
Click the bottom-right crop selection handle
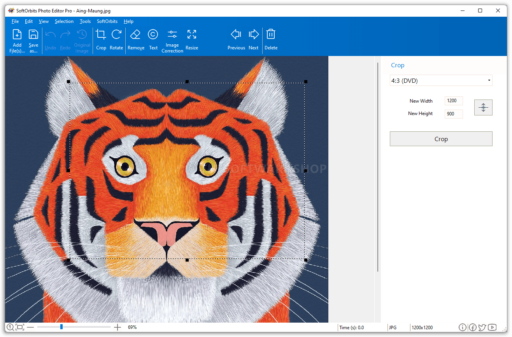pyautogui.click(x=306, y=260)
